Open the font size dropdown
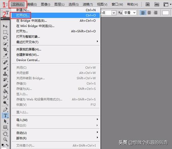The width and height of the screenshot is (172, 149). coord(114,13)
